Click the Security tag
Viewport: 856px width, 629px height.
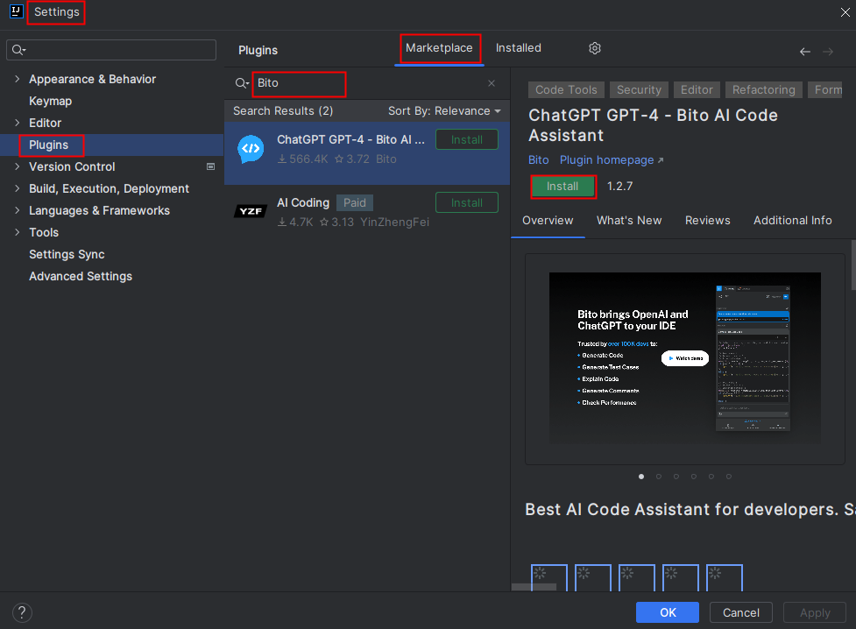click(639, 90)
